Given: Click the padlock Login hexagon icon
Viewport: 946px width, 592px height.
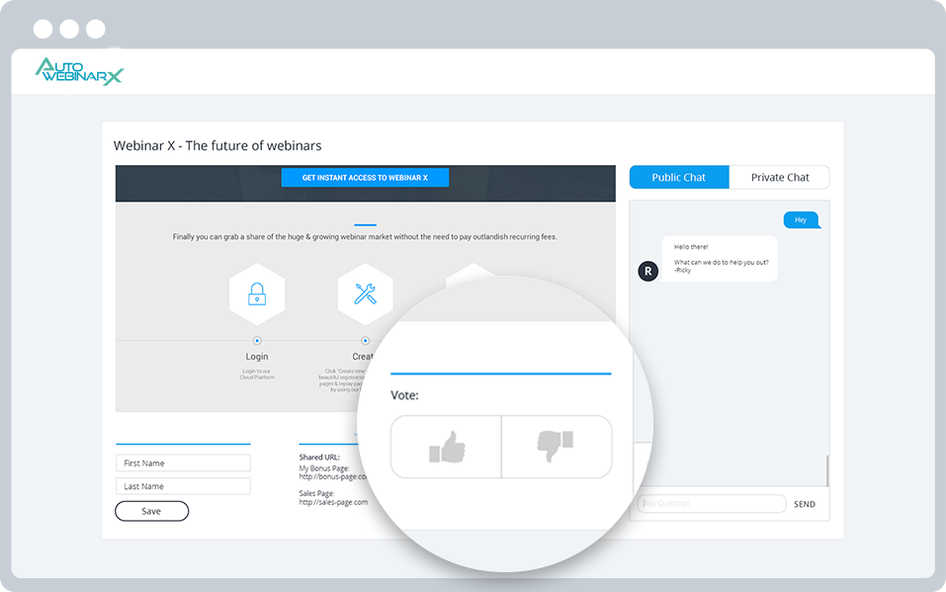Looking at the screenshot, I should (257, 294).
